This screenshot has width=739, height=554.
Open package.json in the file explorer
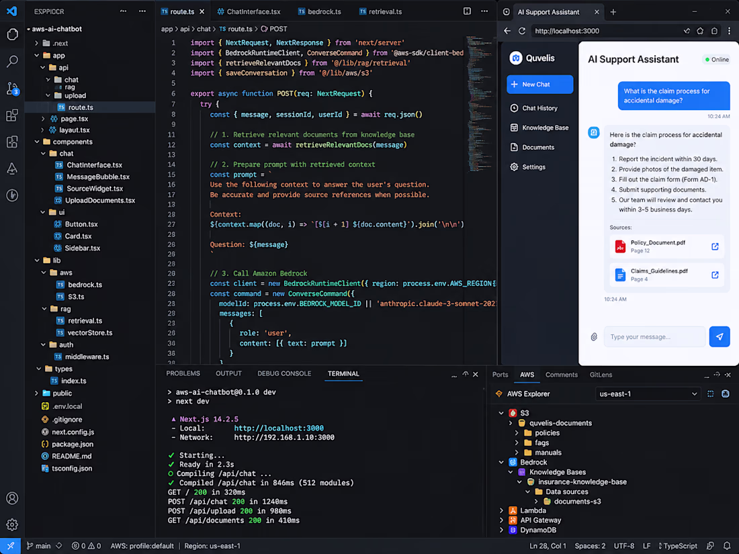pyautogui.click(x=67, y=445)
